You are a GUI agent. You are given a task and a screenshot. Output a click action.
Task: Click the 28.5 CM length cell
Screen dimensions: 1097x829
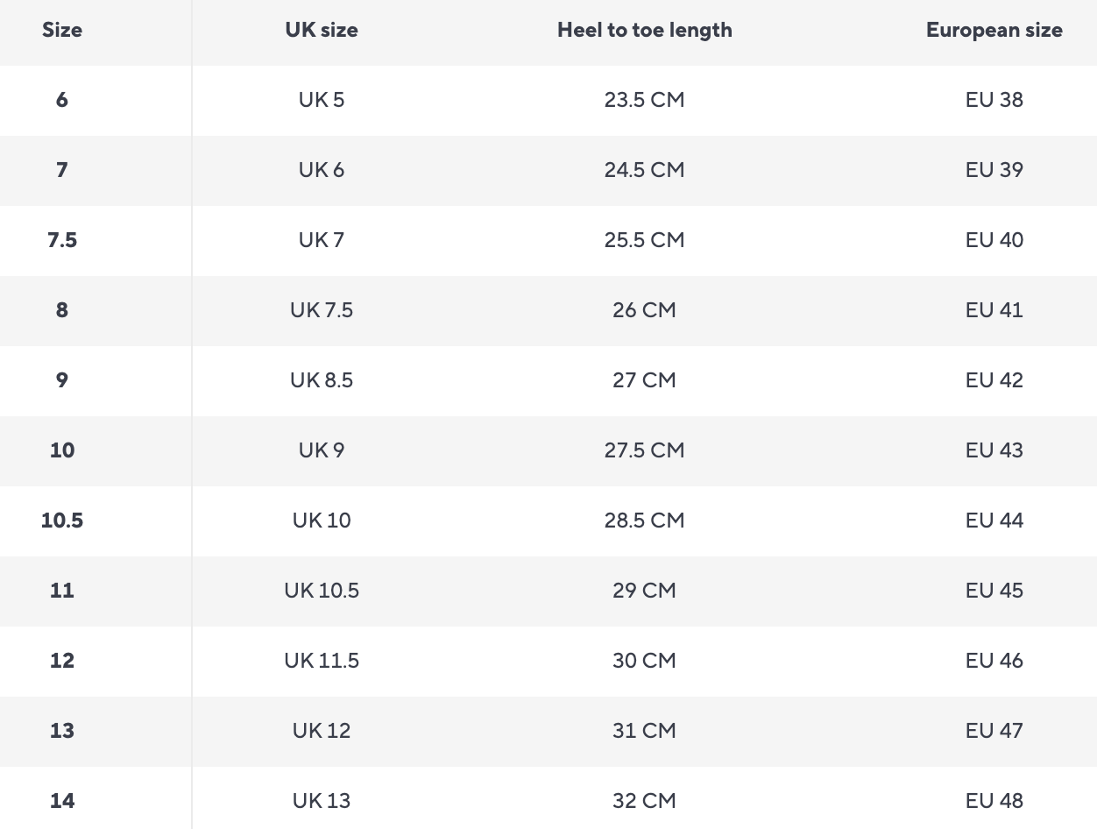point(644,521)
